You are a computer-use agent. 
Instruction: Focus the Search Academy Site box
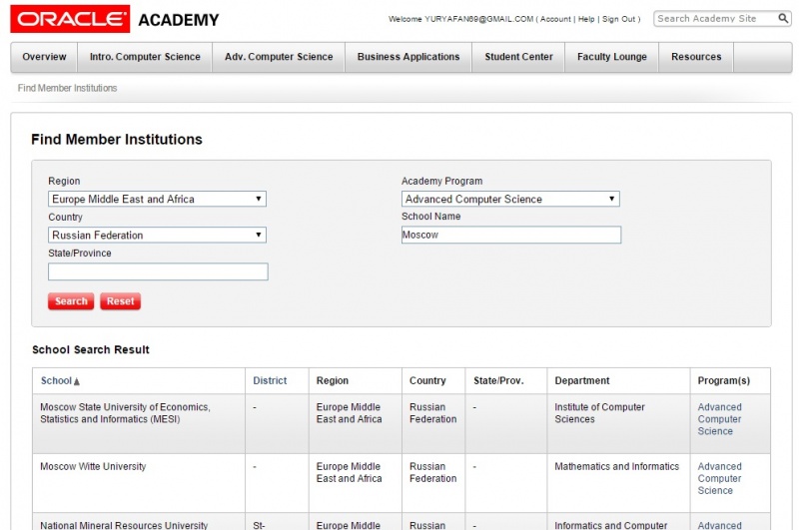coord(715,18)
